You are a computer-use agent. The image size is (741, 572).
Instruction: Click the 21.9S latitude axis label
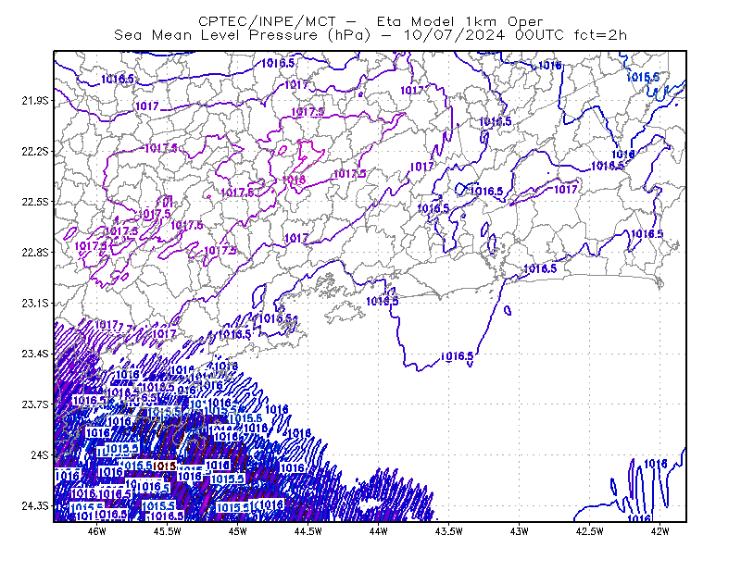(x=35, y=100)
